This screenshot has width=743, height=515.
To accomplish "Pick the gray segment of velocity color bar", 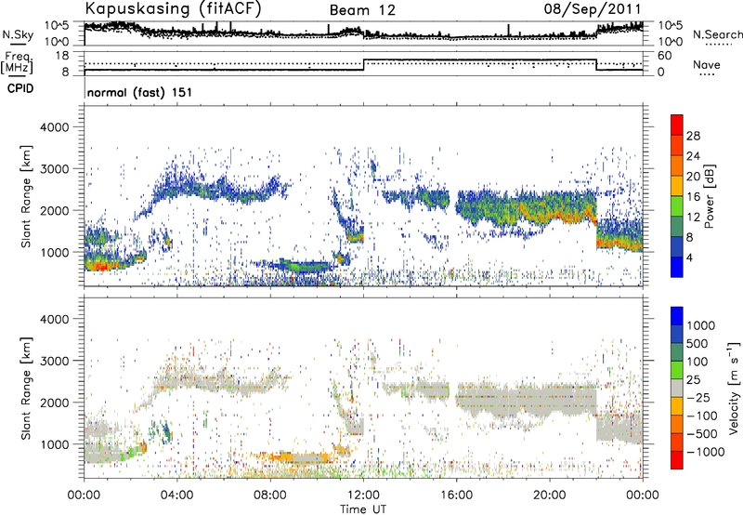I will pos(677,388).
